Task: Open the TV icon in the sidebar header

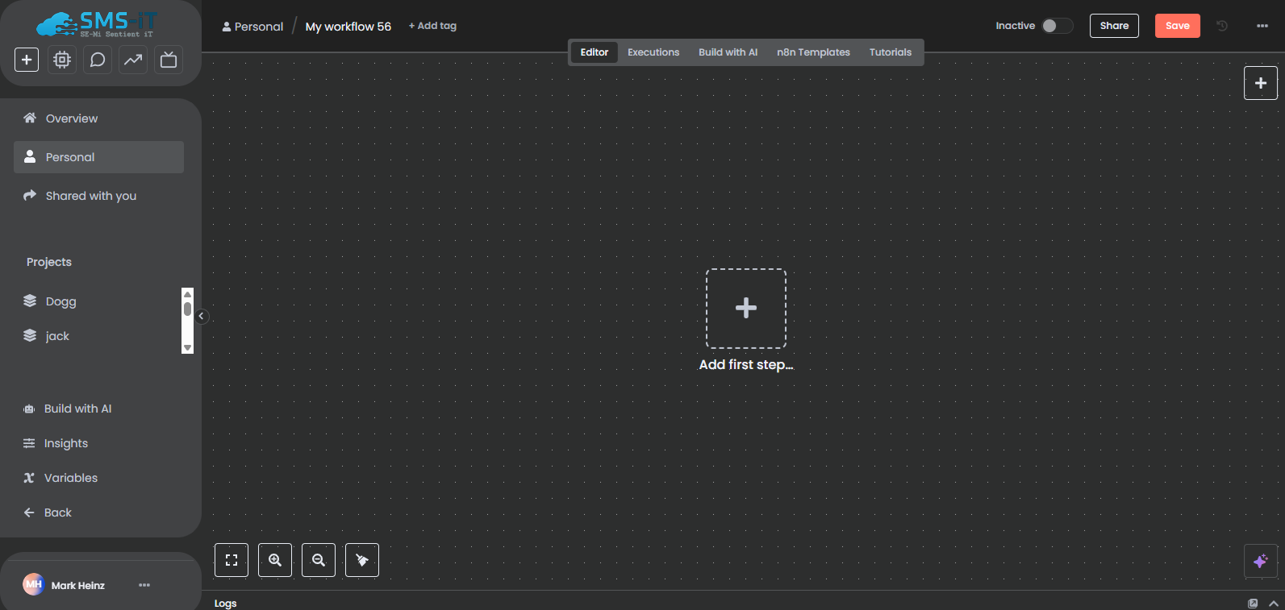Action: tap(169, 60)
